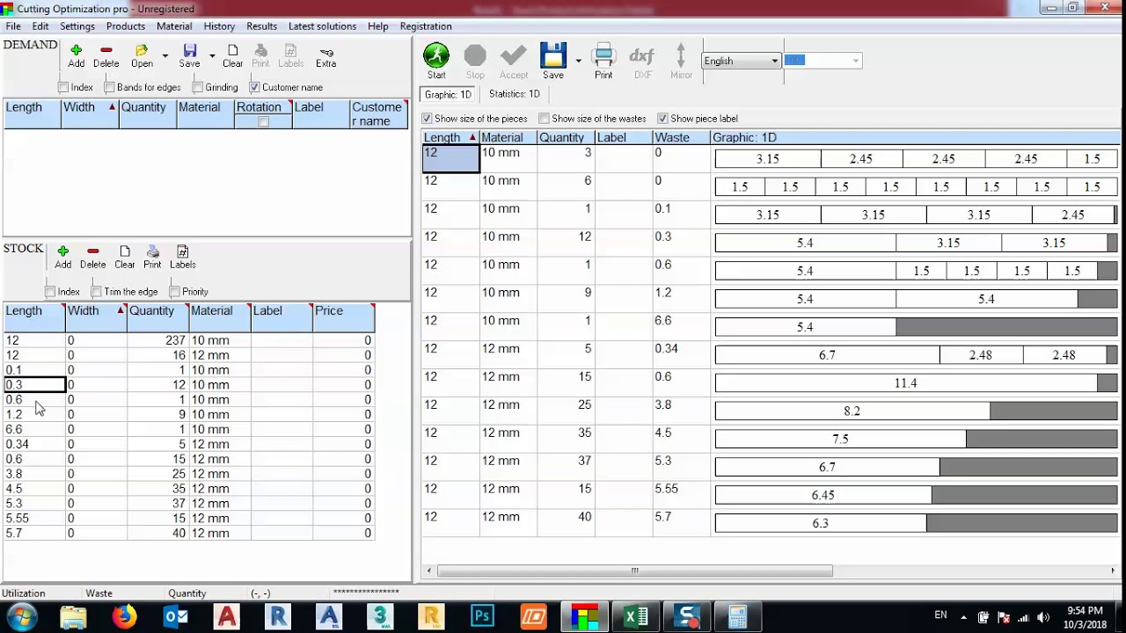The image size is (1126, 633).
Task: Enable the Grinding checkbox
Action: point(198,87)
